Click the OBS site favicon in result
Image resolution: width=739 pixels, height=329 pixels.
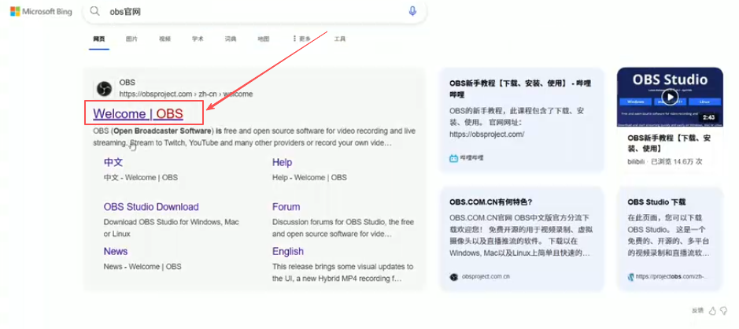pos(104,88)
